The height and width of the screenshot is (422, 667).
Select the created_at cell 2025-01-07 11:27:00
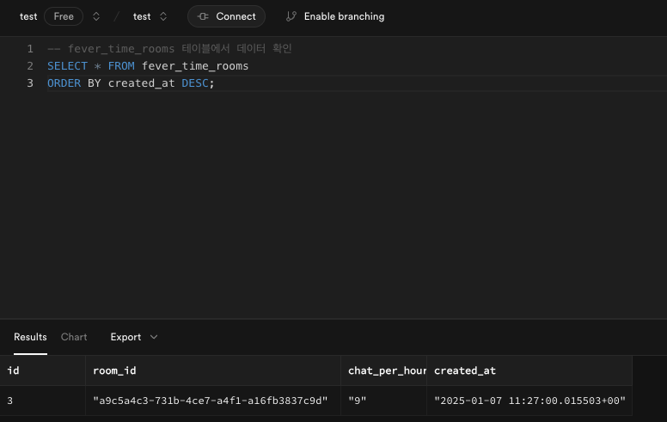pos(529,401)
